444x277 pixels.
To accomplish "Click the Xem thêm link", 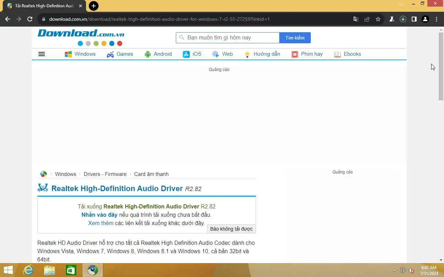I will tap(101, 223).
